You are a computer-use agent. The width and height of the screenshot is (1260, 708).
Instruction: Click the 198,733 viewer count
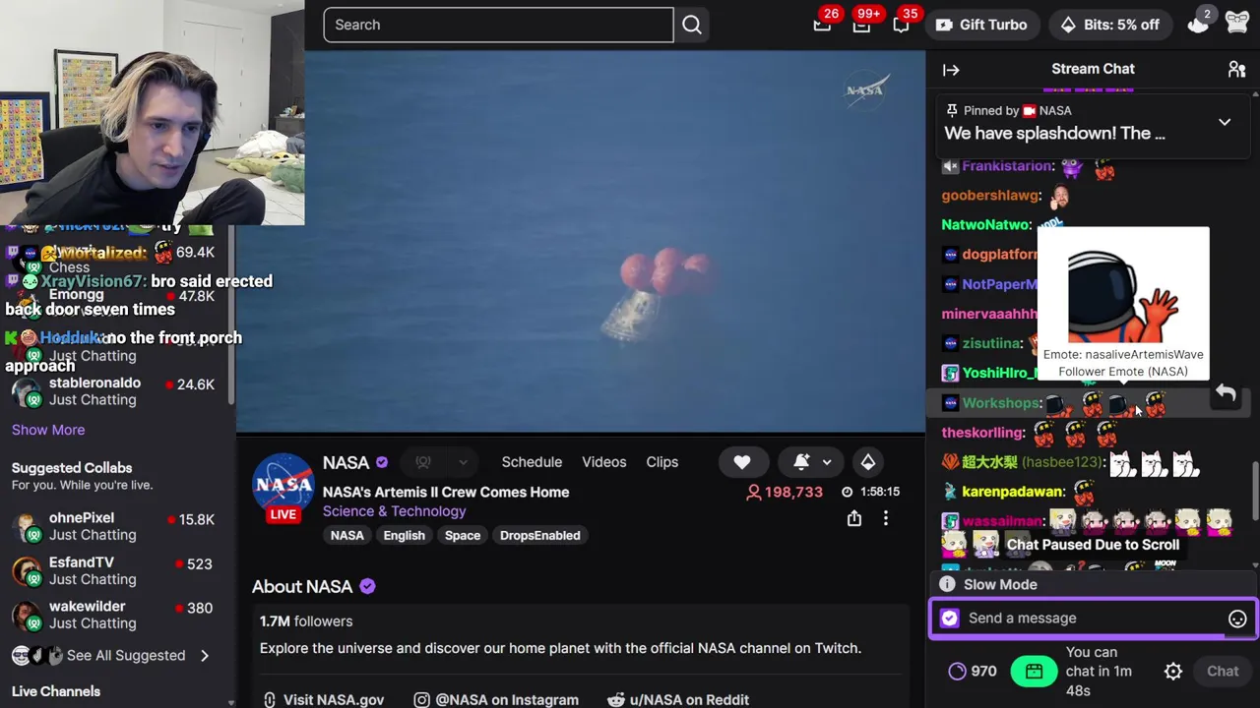(x=784, y=492)
